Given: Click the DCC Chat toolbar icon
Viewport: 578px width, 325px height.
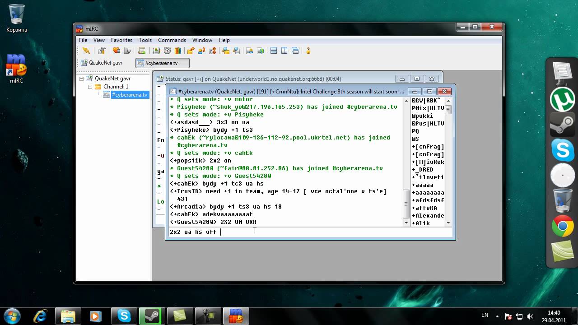Looking at the screenshot, I should (x=202, y=51).
